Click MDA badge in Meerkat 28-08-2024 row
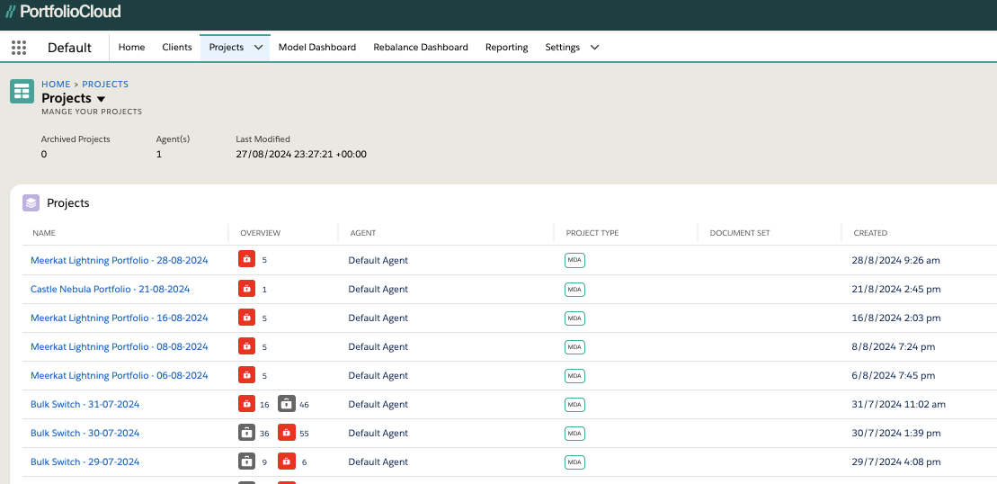Viewport: 997px width, 484px height. point(574,260)
